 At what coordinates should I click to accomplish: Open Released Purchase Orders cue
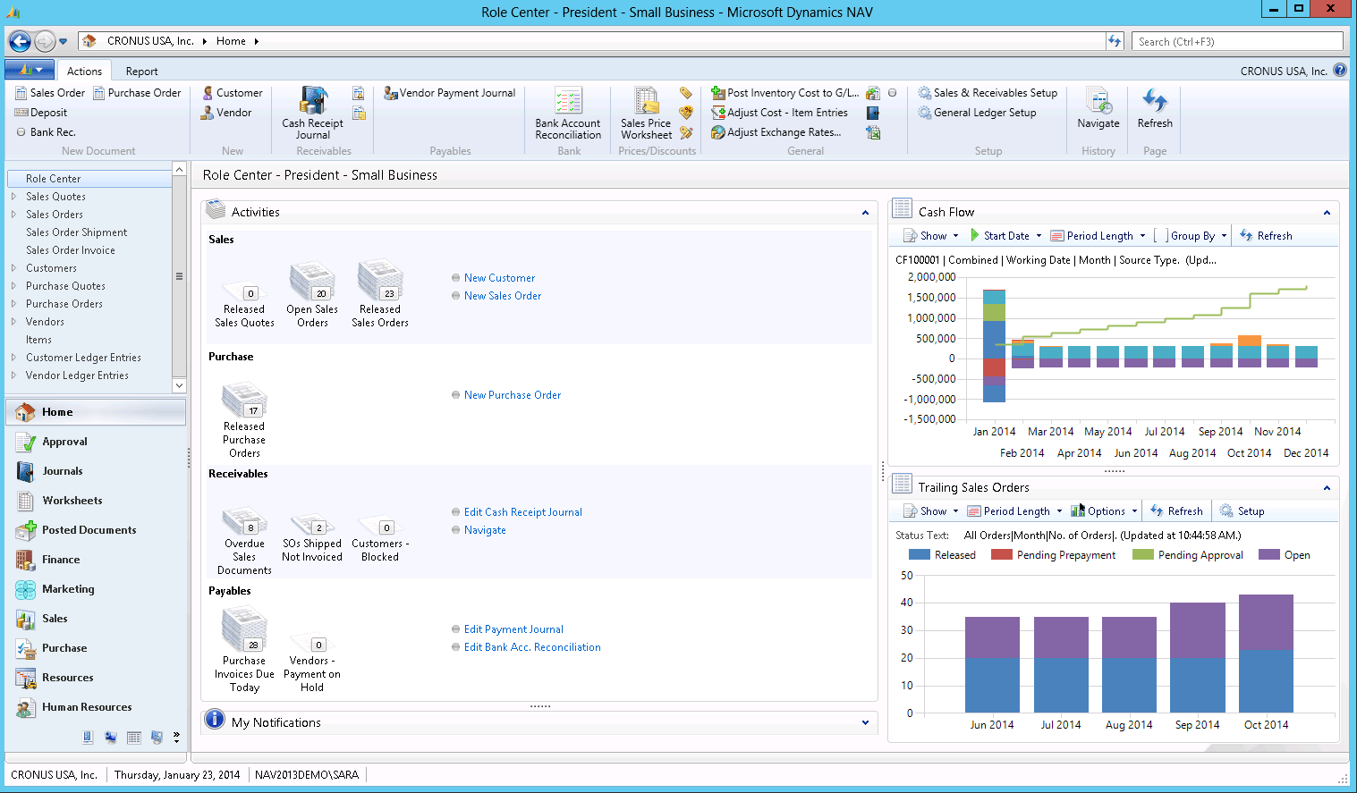tap(244, 420)
